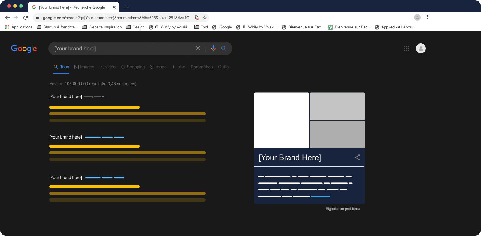Open the Startup & frenchte... bookmark folder
Image resolution: width=481 pixels, height=236 pixels.
click(57, 27)
